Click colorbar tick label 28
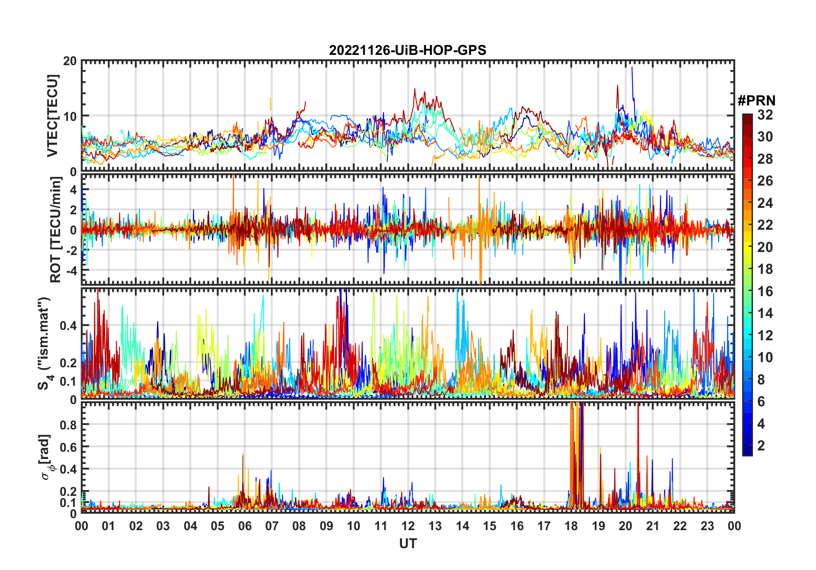Viewport: 816px width, 570px height. coord(765,159)
